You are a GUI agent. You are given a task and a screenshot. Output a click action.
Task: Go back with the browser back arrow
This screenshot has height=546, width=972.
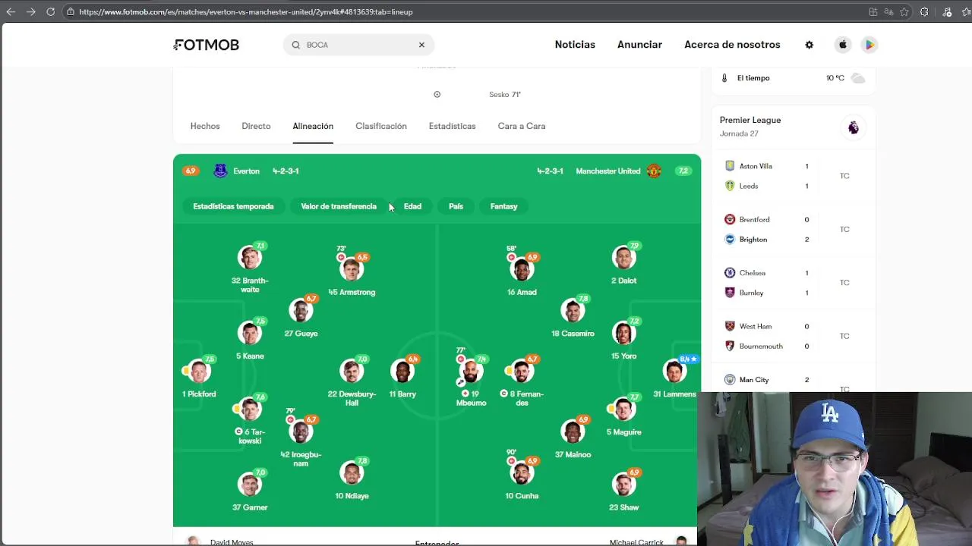[x=11, y=12]
